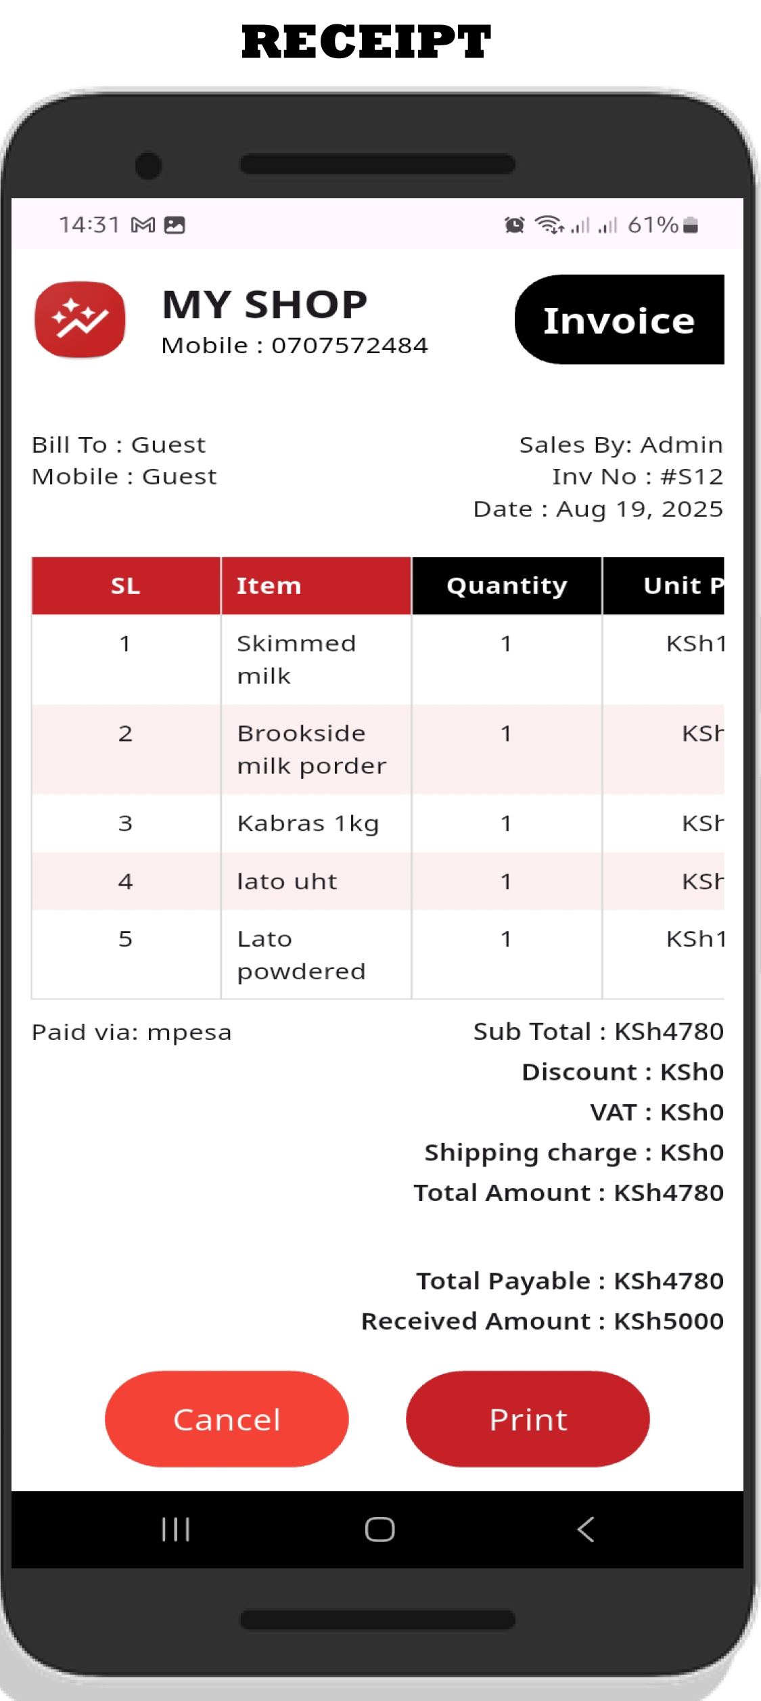Tap the Brookside milk porder item
Image resolution: width=761 pixels, height=1701 pixels.
pos(311,750)
